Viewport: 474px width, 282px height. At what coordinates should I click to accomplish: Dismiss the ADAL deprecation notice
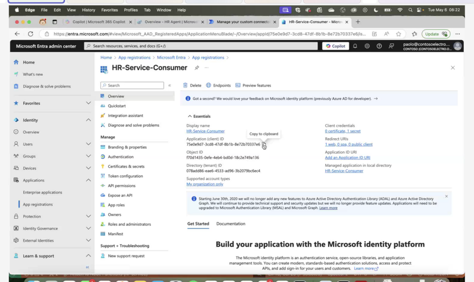tap(446, 196)
